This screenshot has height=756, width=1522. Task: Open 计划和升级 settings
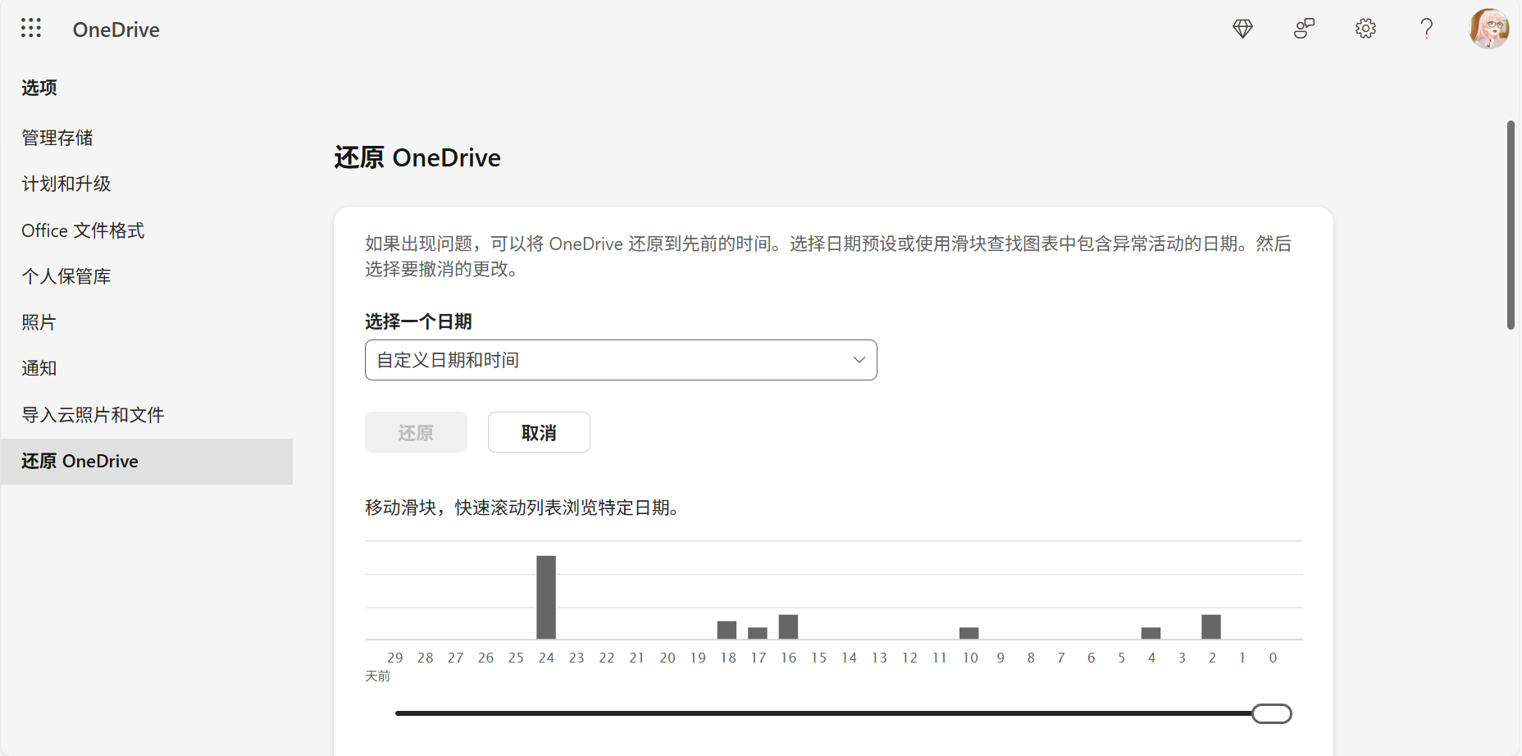[66, 184]
